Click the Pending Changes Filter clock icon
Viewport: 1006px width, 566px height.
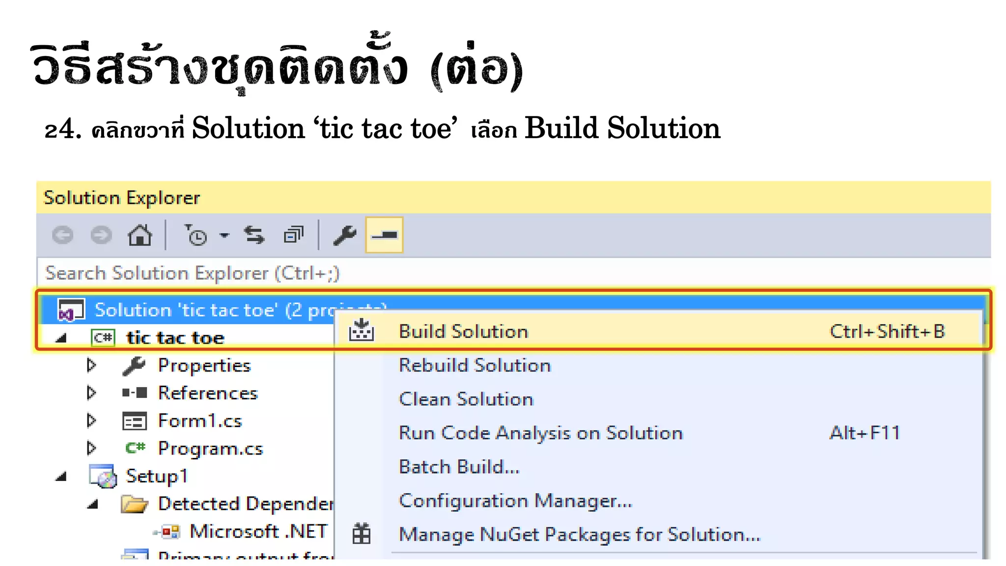tap(196, 235)
